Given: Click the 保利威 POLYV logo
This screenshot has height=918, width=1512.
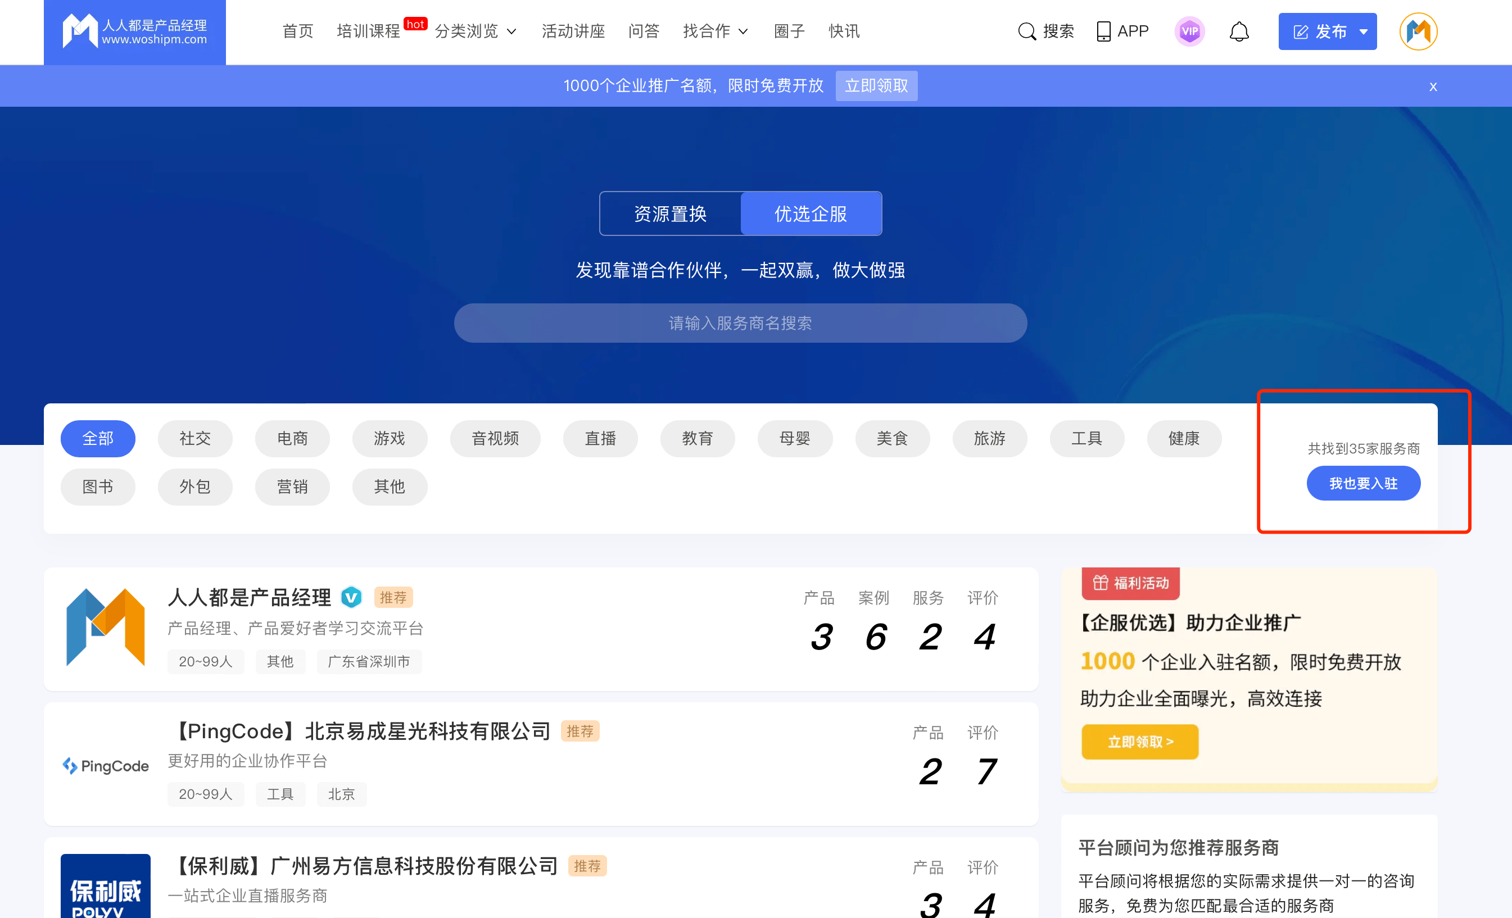Looking at the screenshot, I should pos(106,886).
